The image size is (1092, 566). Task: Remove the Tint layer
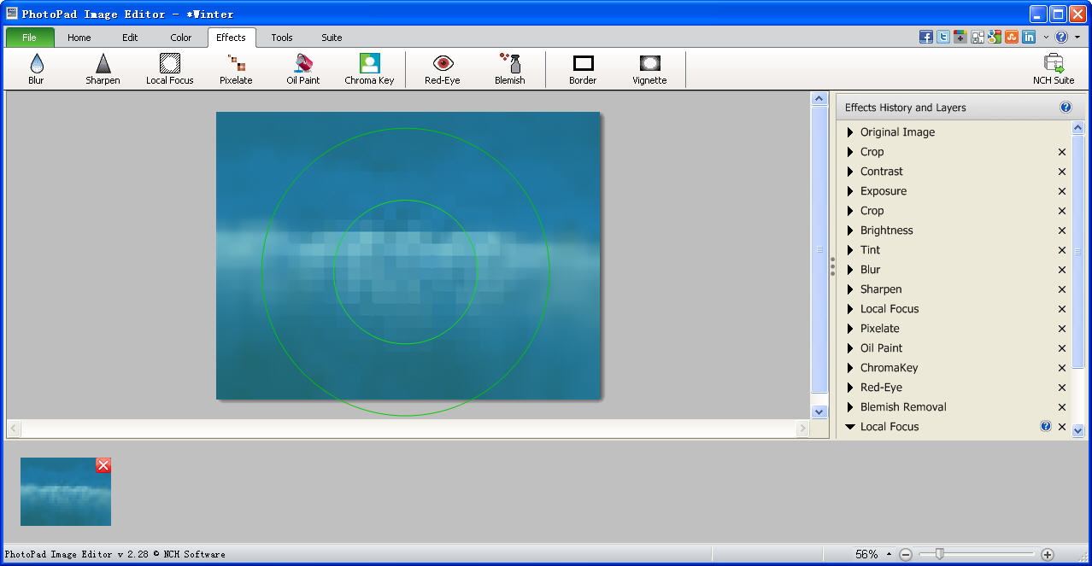tap(1062, 250)
